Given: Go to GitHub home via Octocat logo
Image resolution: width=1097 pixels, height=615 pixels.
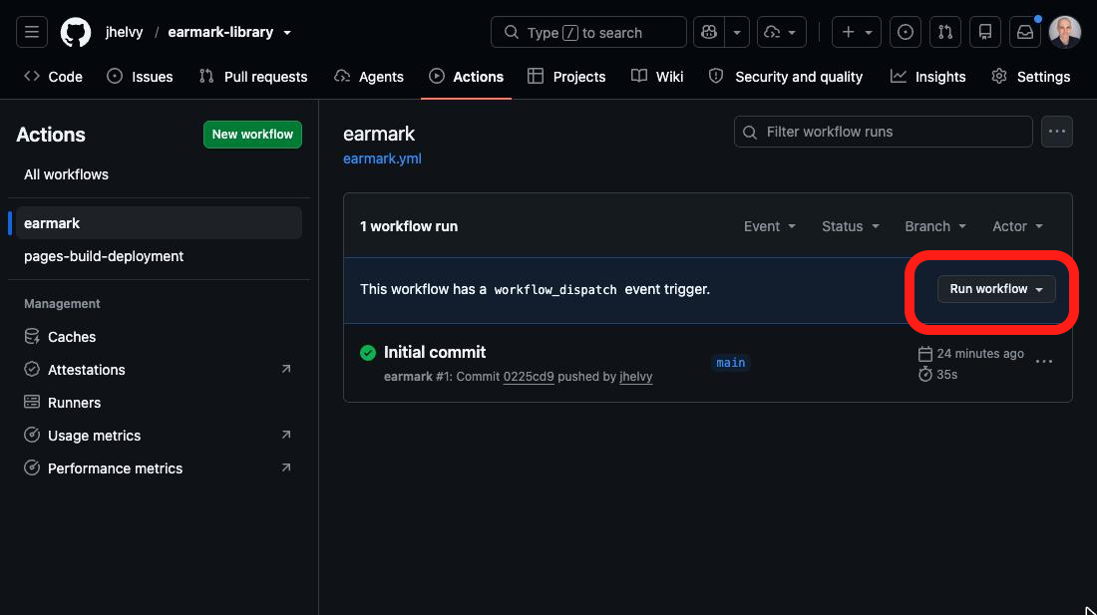Looking at the screenshot, I should (76, 32).
